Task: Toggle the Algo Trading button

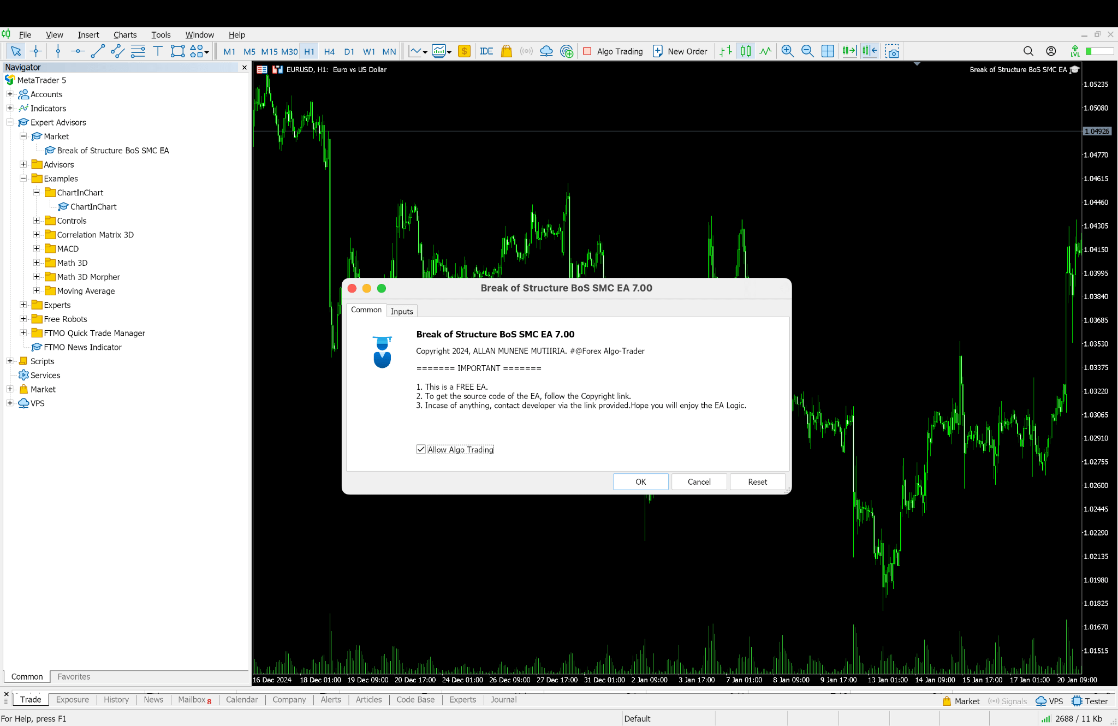Action: [613, 51]
